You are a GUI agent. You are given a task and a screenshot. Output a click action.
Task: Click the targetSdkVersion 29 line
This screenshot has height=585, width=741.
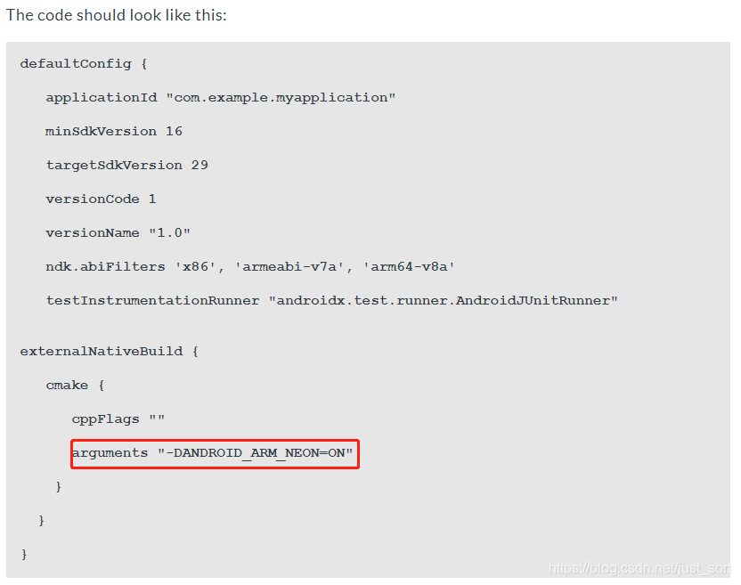(x=126, y=166)
